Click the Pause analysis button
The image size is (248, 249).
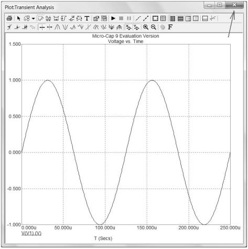[x=129, y=18]
